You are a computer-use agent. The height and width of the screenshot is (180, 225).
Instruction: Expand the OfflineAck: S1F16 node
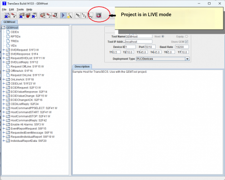coord(4,71)
